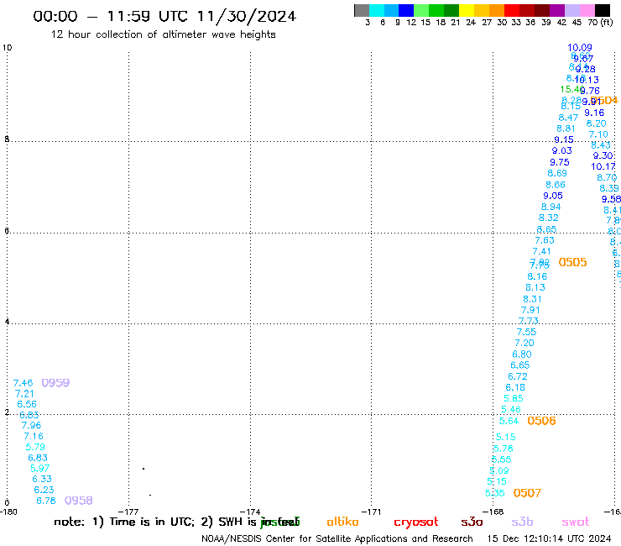Click the wave height value '6.18'
The width and height of the screenshot is (621, 546).
click(515, 387)
